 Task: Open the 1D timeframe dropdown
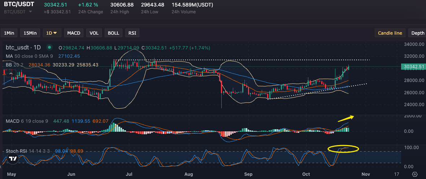(52, 33)
